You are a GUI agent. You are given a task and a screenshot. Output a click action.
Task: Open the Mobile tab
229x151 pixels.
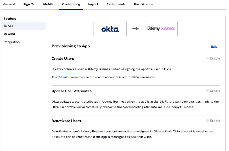(48, 5)
